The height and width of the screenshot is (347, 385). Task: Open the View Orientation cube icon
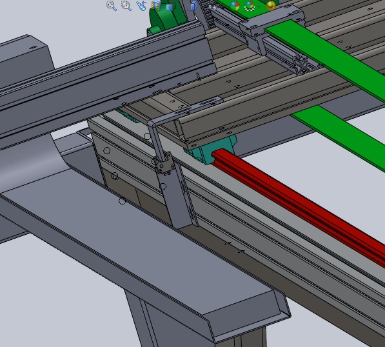click(x=171, y=6)
